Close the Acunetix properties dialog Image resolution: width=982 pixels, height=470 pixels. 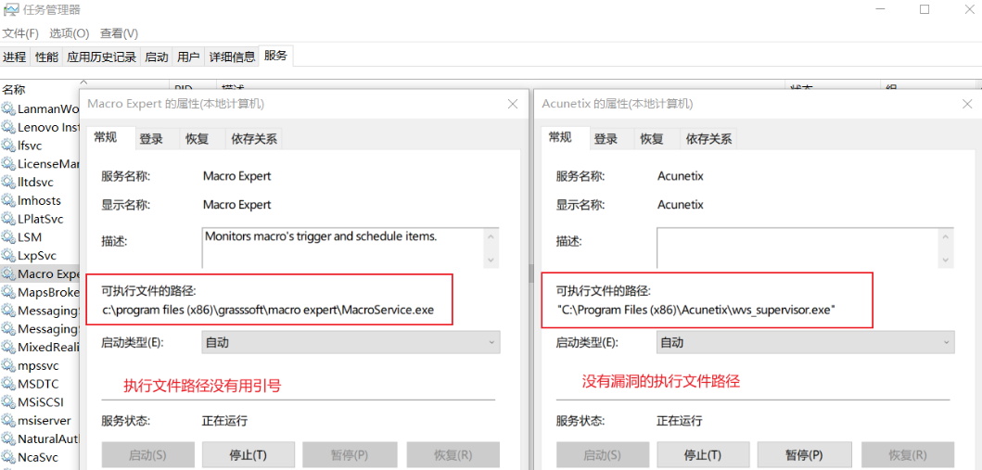point(967,103)
